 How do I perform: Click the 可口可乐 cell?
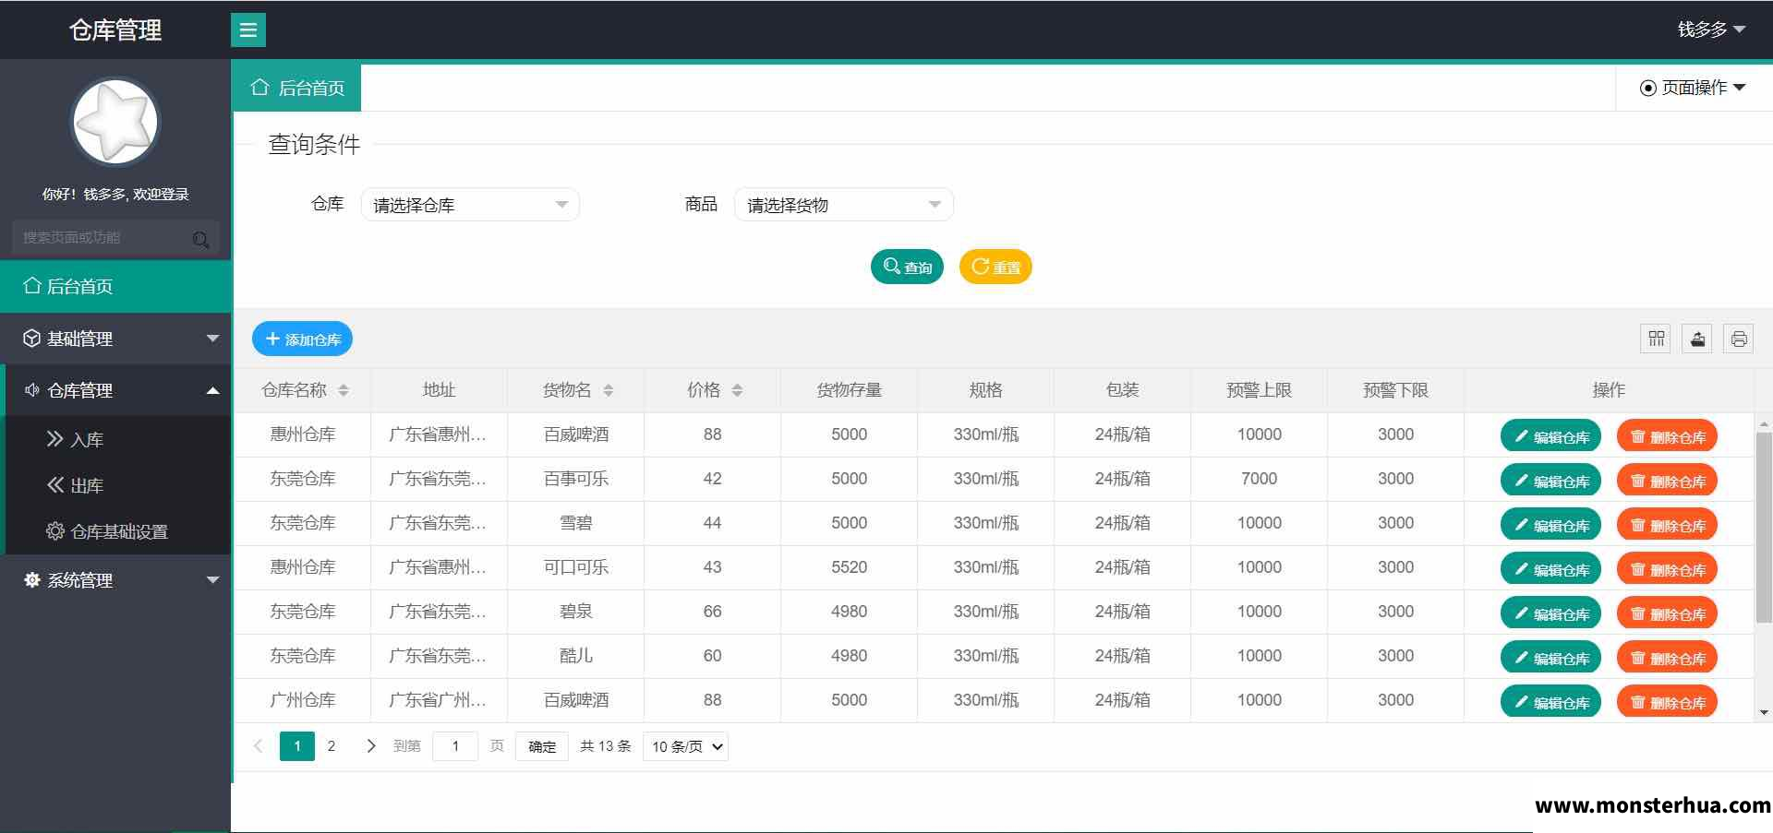(575, 567)
